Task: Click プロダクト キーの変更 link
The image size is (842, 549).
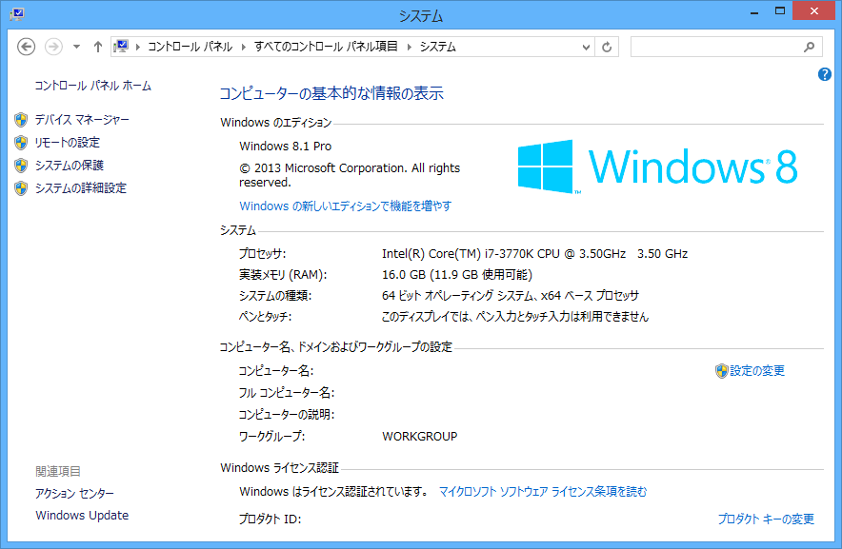Action: 767,519
